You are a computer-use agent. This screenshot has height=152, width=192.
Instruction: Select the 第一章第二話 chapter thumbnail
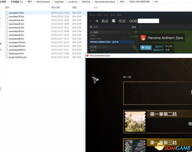click(135, 122)
